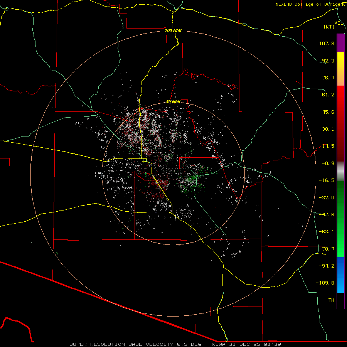This screenshot has height=347, width=347.
Task: Click the NEXLAB-College of DuPage credit text
Action: point(310,4)
